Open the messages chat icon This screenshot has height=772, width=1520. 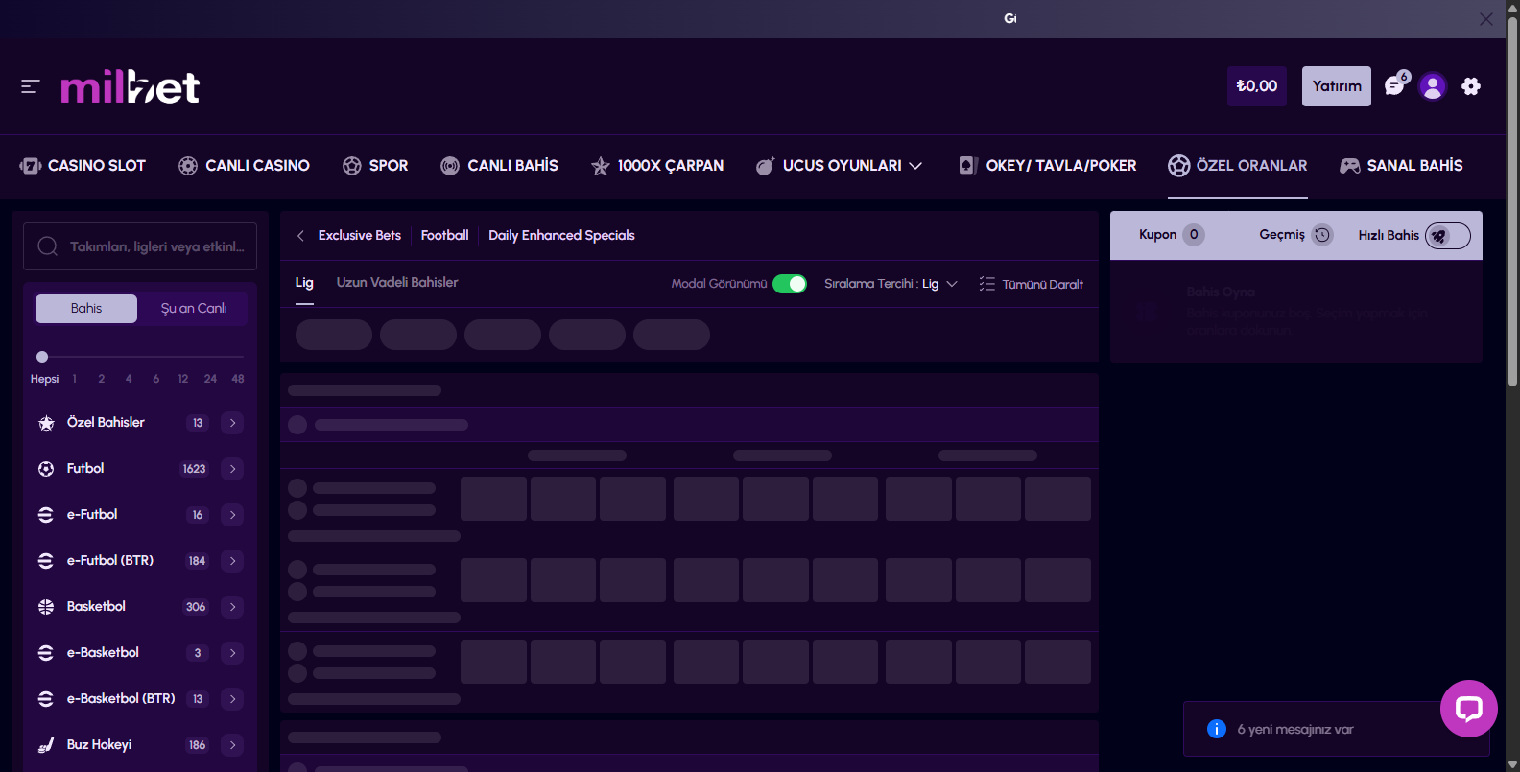tap(1396, 84)
